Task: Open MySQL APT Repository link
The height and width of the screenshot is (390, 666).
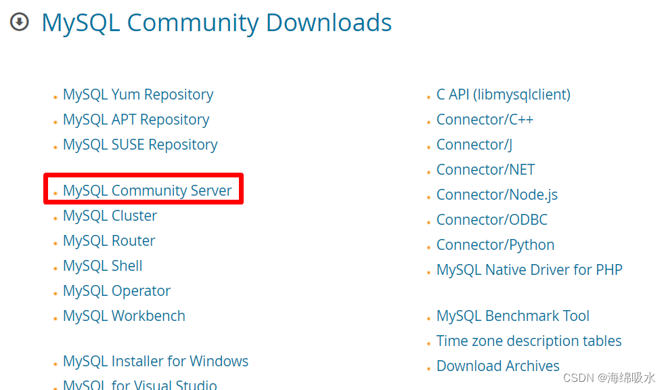Action: point(136,120)
